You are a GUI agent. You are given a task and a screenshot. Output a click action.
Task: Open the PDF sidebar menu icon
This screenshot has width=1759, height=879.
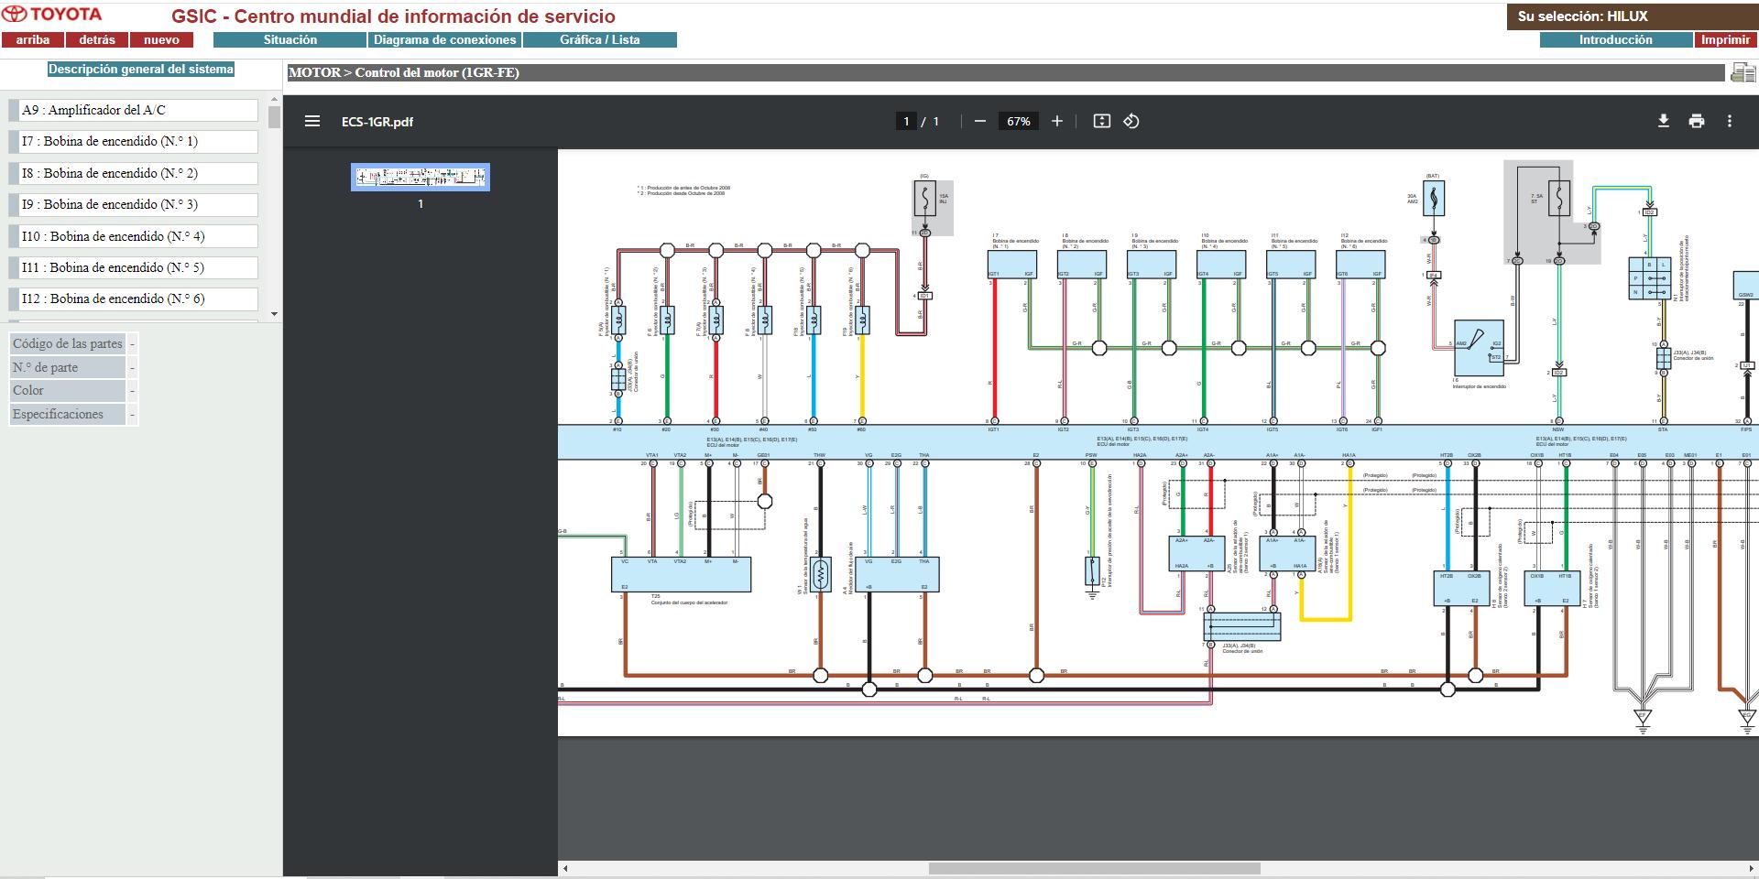pyautogui.click(x=312, y=121)
